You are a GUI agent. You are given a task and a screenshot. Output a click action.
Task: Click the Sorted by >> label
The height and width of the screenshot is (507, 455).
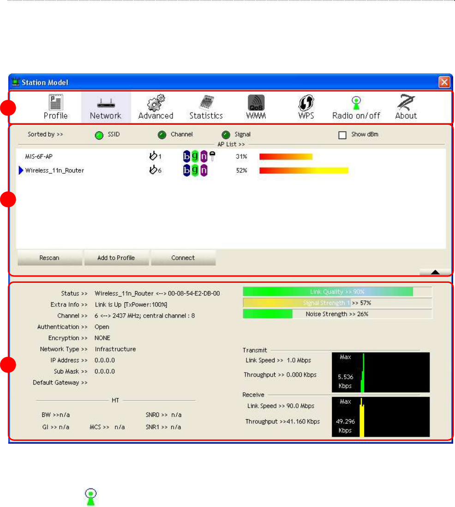click(45, 134)
